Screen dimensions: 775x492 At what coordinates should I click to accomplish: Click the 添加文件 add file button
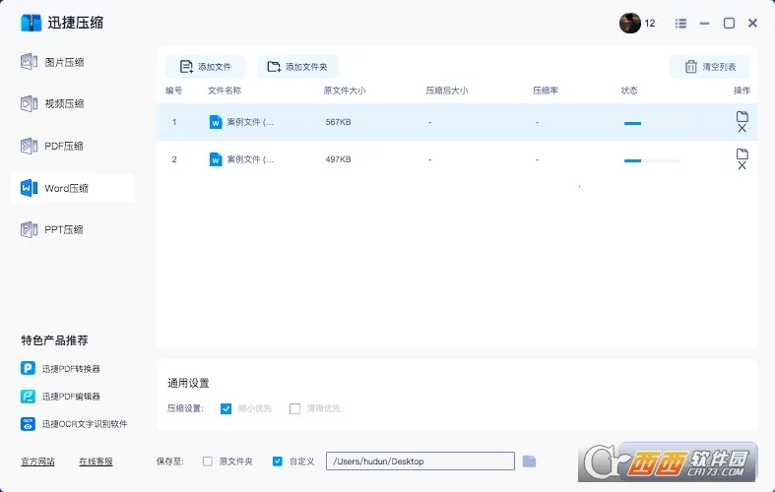(x=206, y=67)
